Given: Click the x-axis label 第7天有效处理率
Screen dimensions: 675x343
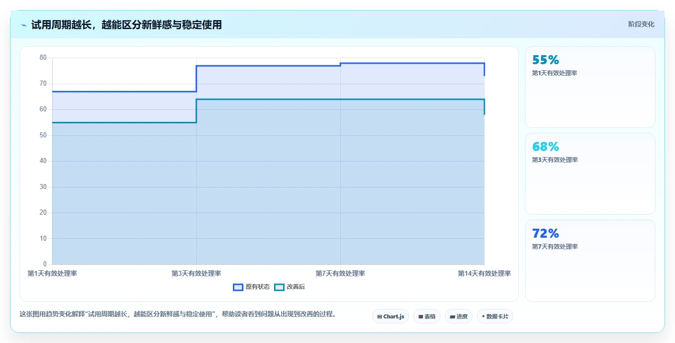Looking at the screenshot, I should coord(340,273).
